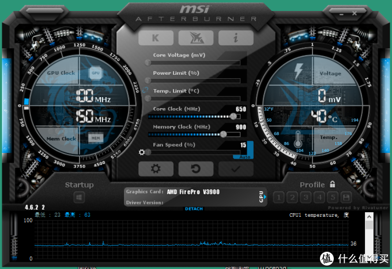Detach the monitoring graph panel
Image resolution: width=392 pixels, height=269 pixels.
click(x=194, y=209)
